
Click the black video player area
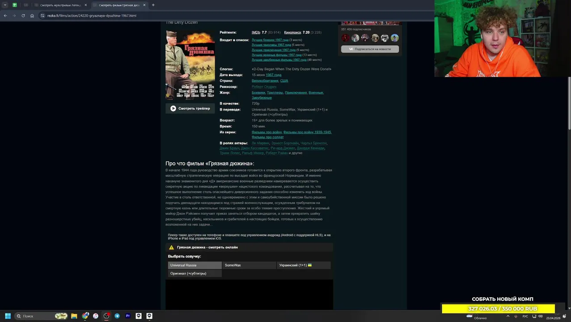249,295
